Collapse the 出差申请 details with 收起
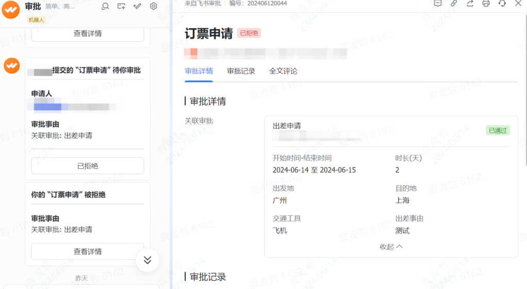Image resolution: width=527 pixels, height=289 pixels. (391, 247)
